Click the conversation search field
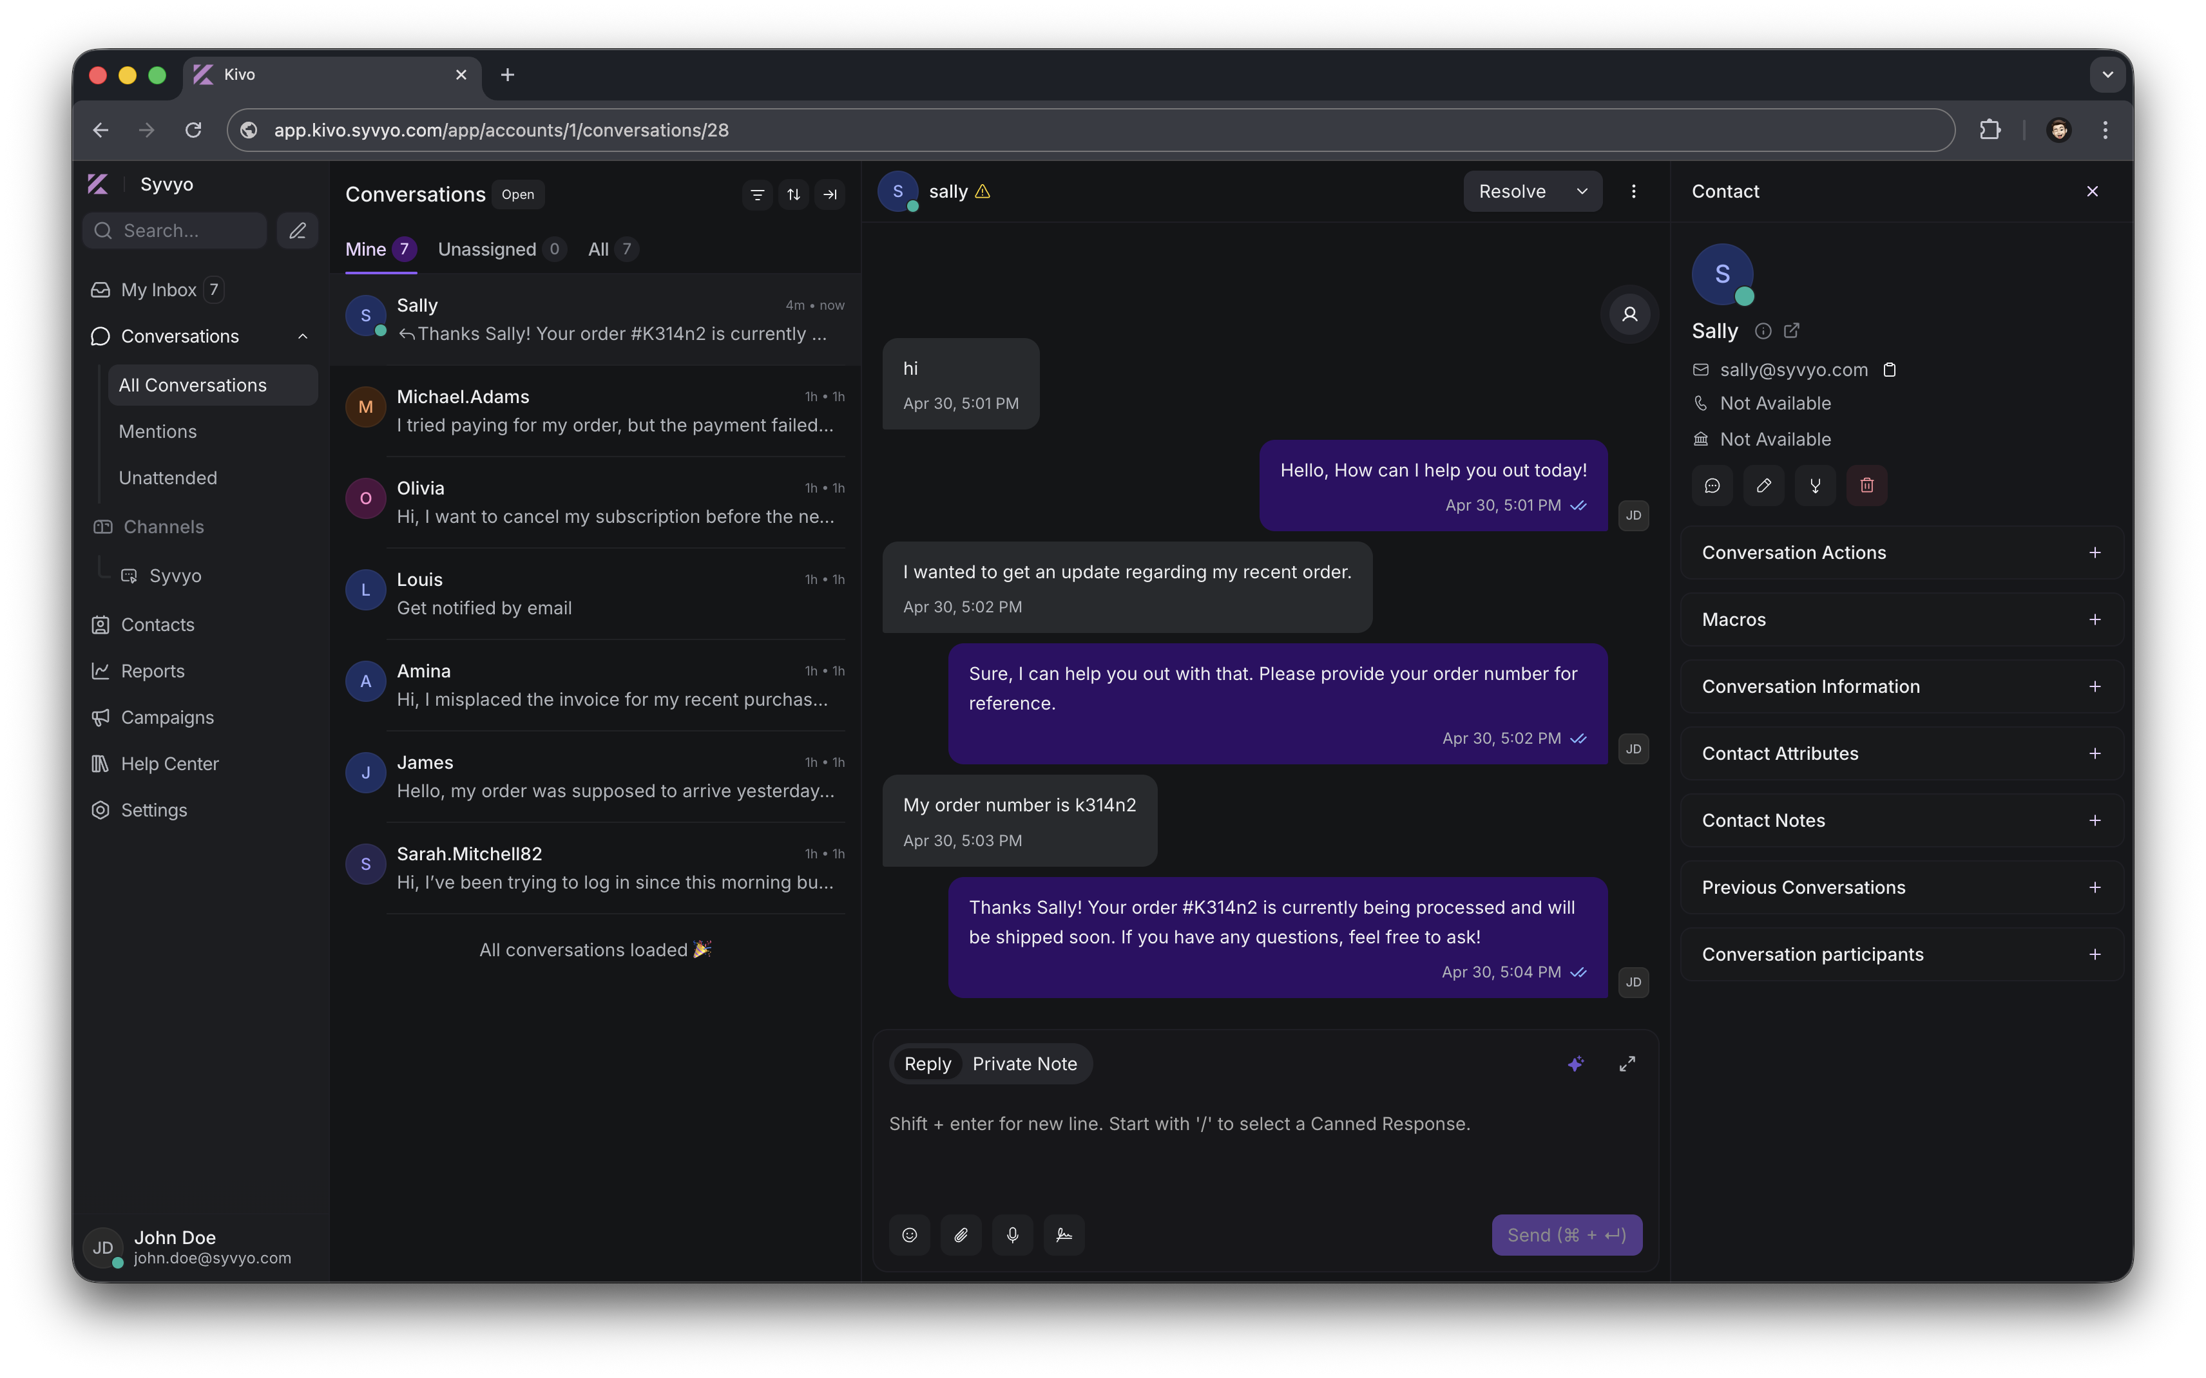This screenshot has width=2206, height=1378. [x=174, y=231]
